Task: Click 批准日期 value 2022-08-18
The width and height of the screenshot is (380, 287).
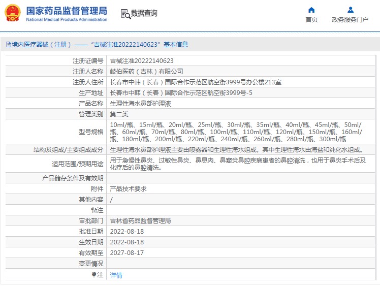Action: (x=126, y=232)
